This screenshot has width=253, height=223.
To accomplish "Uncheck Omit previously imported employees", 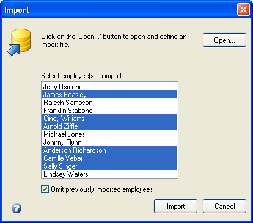I will (x=45, y=189).
